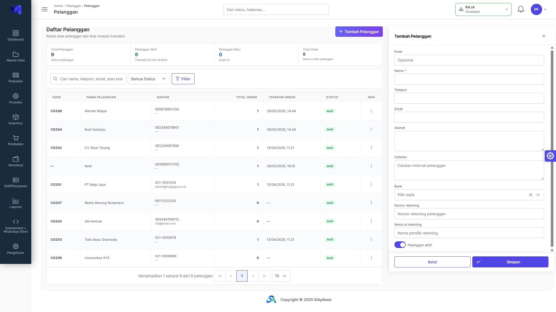Open the notifications bell

coord(521,9)
